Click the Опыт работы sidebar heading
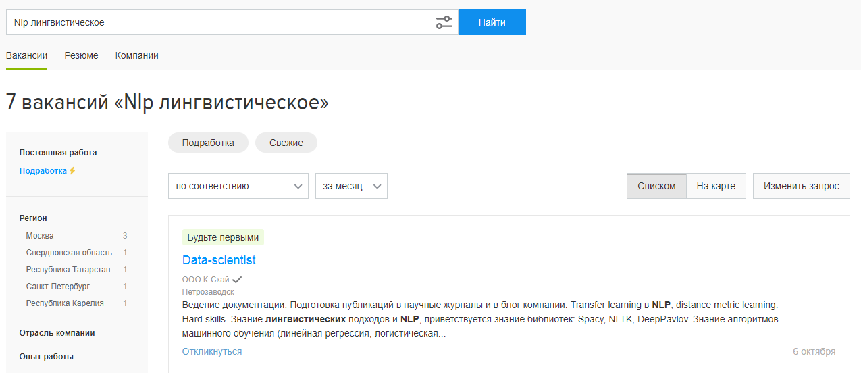This screenshot has height=373, width=861. [47, 357]
